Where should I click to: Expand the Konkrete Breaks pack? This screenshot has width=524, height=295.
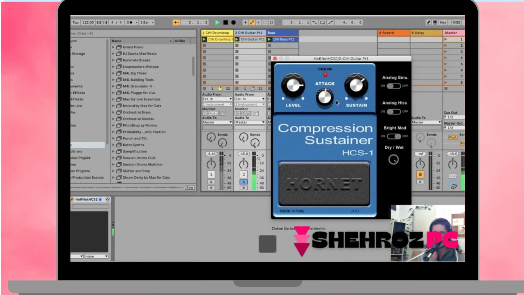113,60
